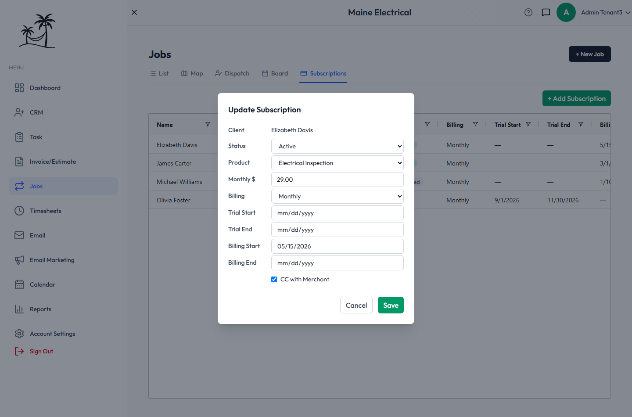Open Email in the sidebar
The image size is (632, 417).
[63, 235]
